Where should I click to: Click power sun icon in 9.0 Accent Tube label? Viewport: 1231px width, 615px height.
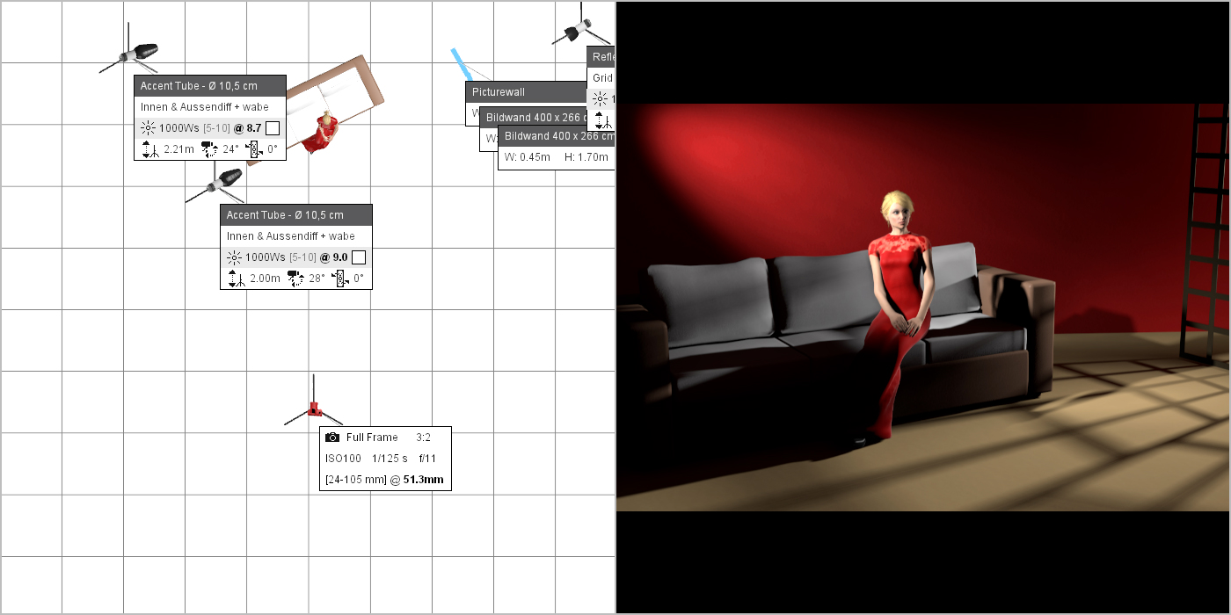(234, 257)
